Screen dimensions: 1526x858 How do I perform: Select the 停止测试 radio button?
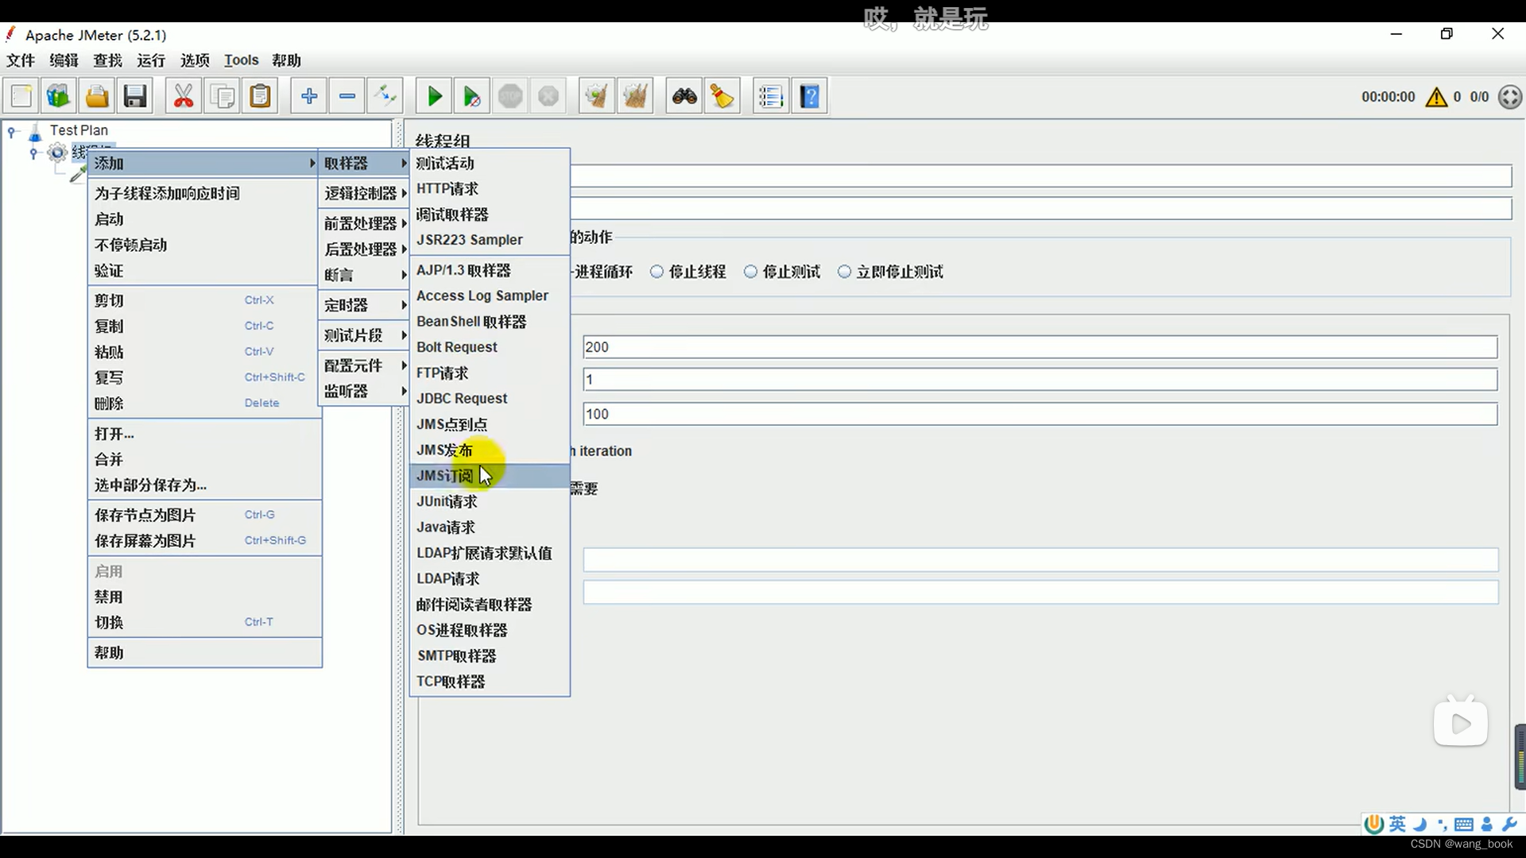coord(750,272)
